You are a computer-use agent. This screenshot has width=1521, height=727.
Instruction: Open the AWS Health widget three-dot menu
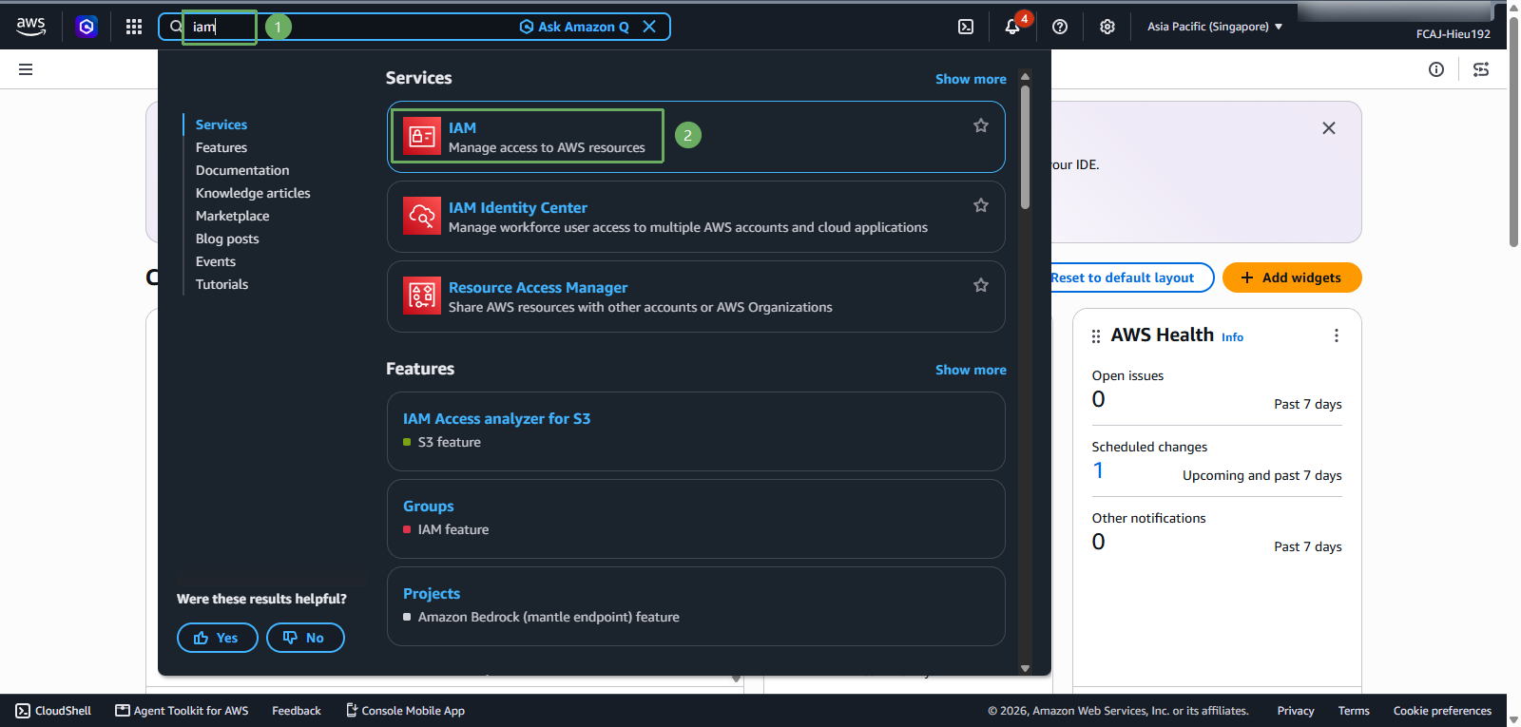tap(1337, 335)
